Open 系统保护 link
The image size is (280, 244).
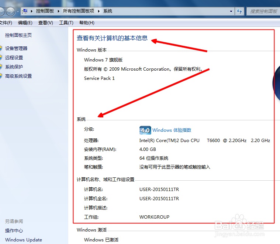click(14, 67)
